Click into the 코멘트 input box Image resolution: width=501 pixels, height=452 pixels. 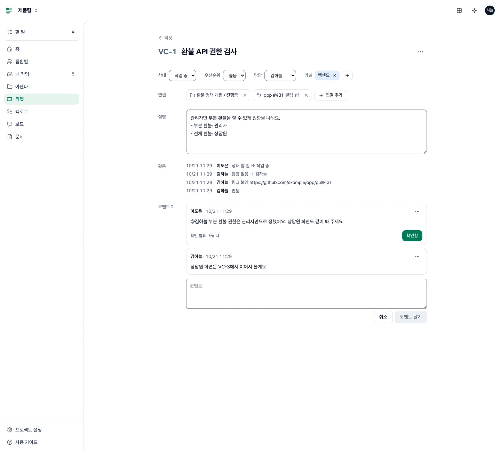(307, 294)
